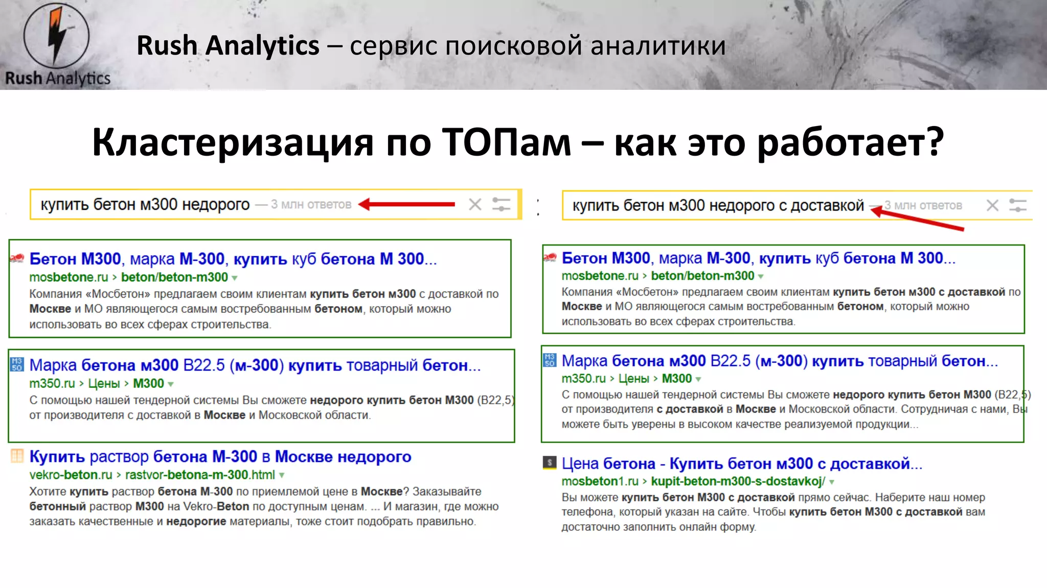The width and height of the screenshot is (1047, 588).
Task: Click mosbeton1.ru domain link
Action: (x=600, y=481)
